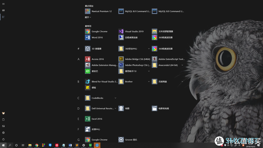Switch to Chrome on taskbar

tap(37, 145)
